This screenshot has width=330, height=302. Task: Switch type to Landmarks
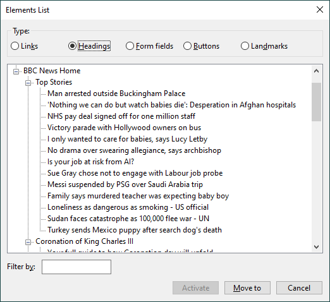click(x=245, y=46)
